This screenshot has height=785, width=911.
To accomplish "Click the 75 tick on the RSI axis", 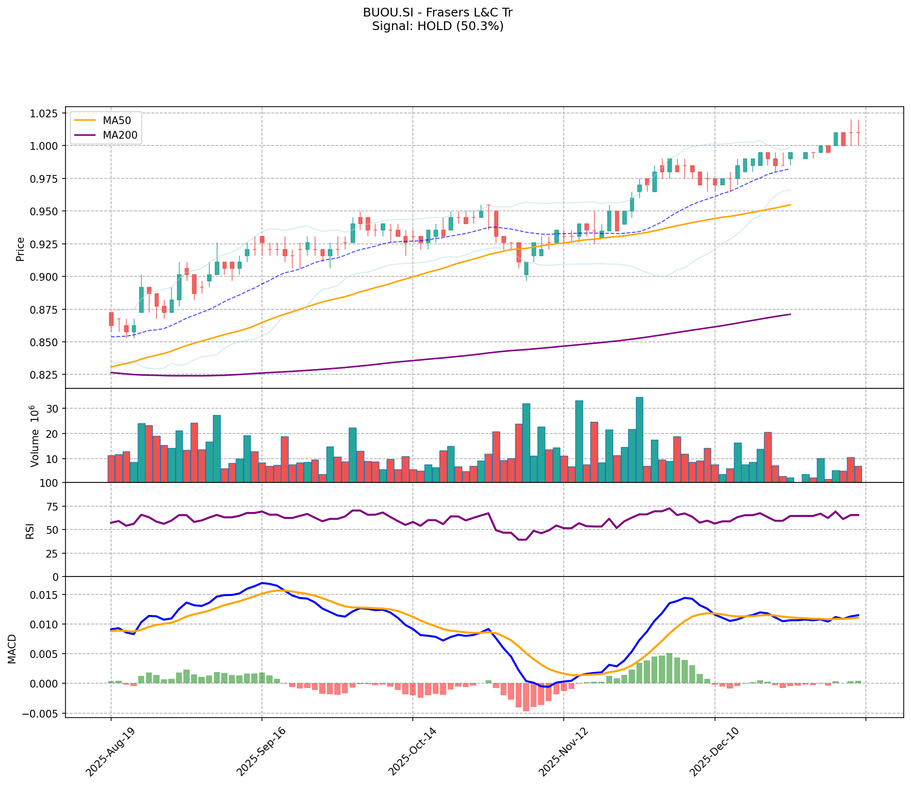I will [52, 507].
